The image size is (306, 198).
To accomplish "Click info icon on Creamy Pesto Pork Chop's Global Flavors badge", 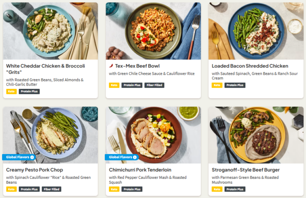I will [x=32, y=157].
